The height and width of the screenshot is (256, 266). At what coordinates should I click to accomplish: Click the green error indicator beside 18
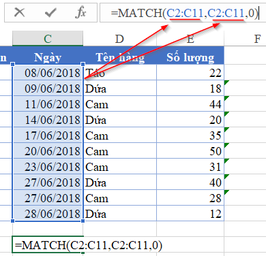coord(226,82)
